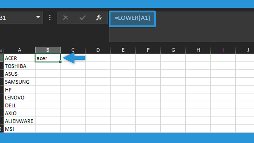Click into the Name Box field showing B1

point(17,17)
